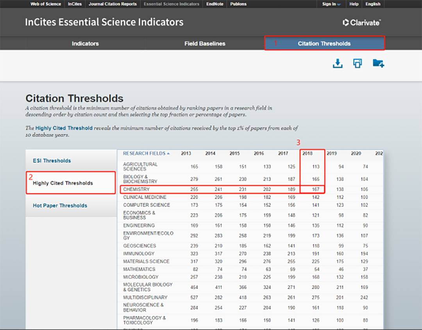Select the GEOSCIENCES row label
Screen dimensions: 422x330
click(x=139, y=246)
